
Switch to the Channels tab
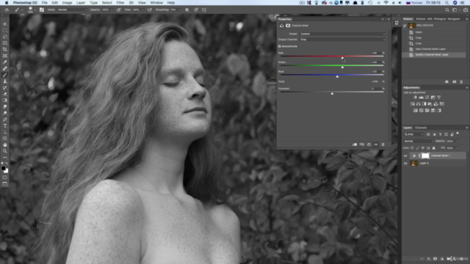421,128
